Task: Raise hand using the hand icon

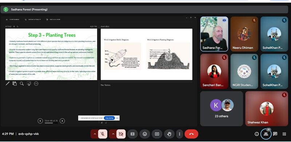Action: coord(169,134)
